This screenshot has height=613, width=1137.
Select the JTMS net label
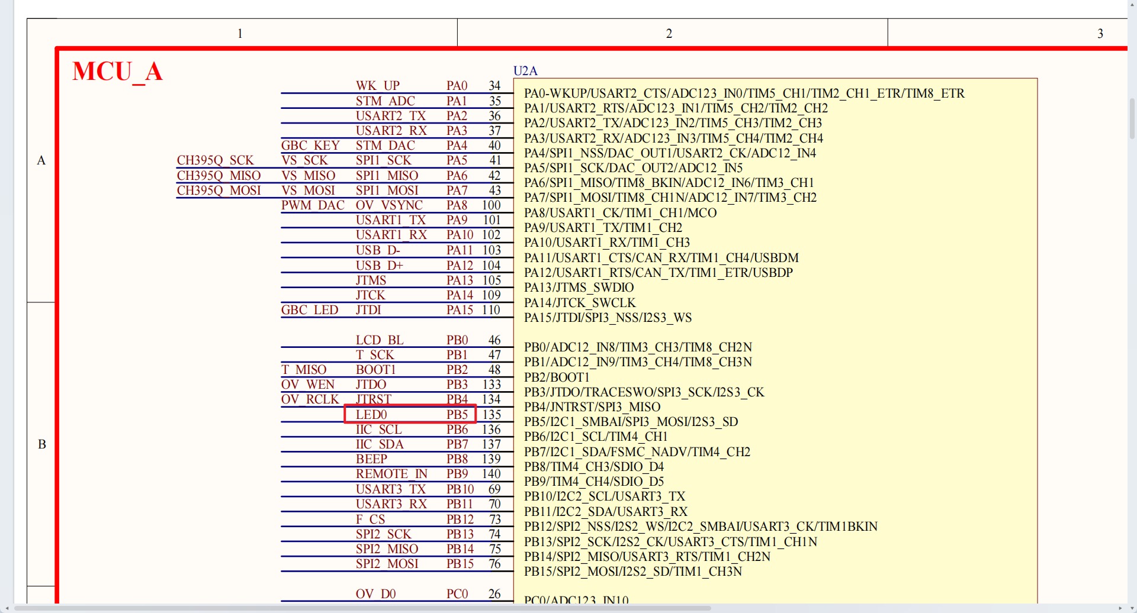pos(371,280)
